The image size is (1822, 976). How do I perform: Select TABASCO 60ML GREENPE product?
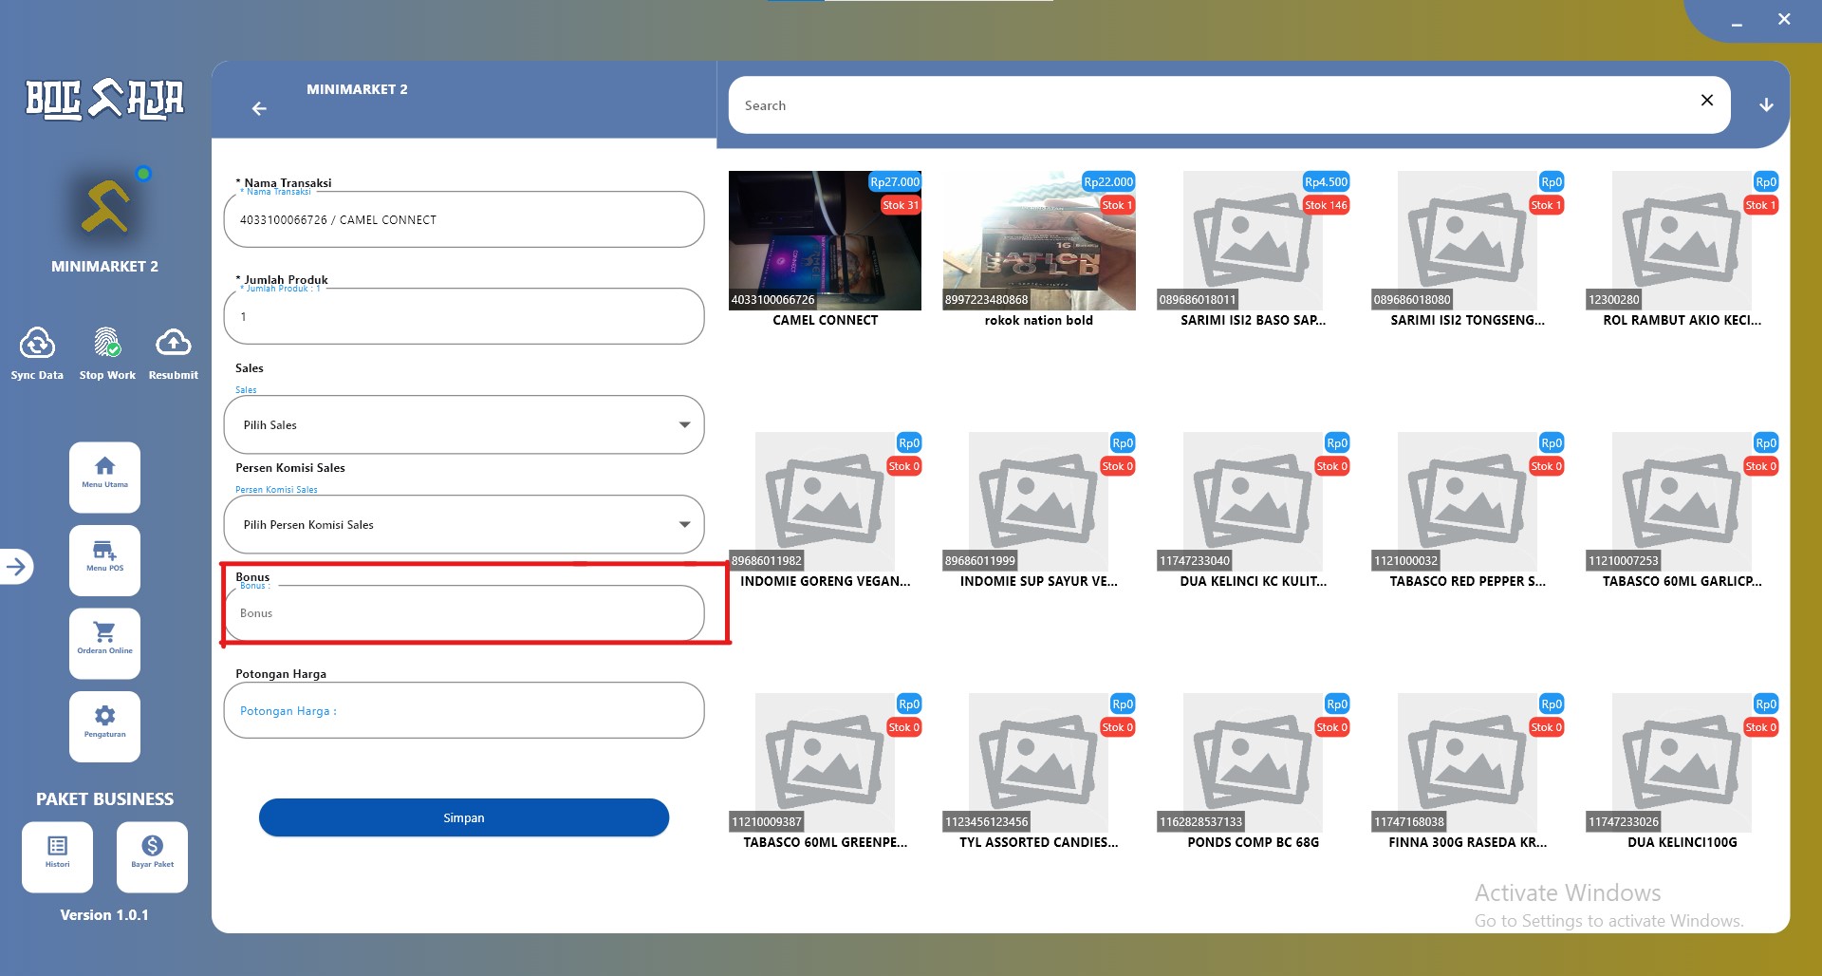(825, 762)
